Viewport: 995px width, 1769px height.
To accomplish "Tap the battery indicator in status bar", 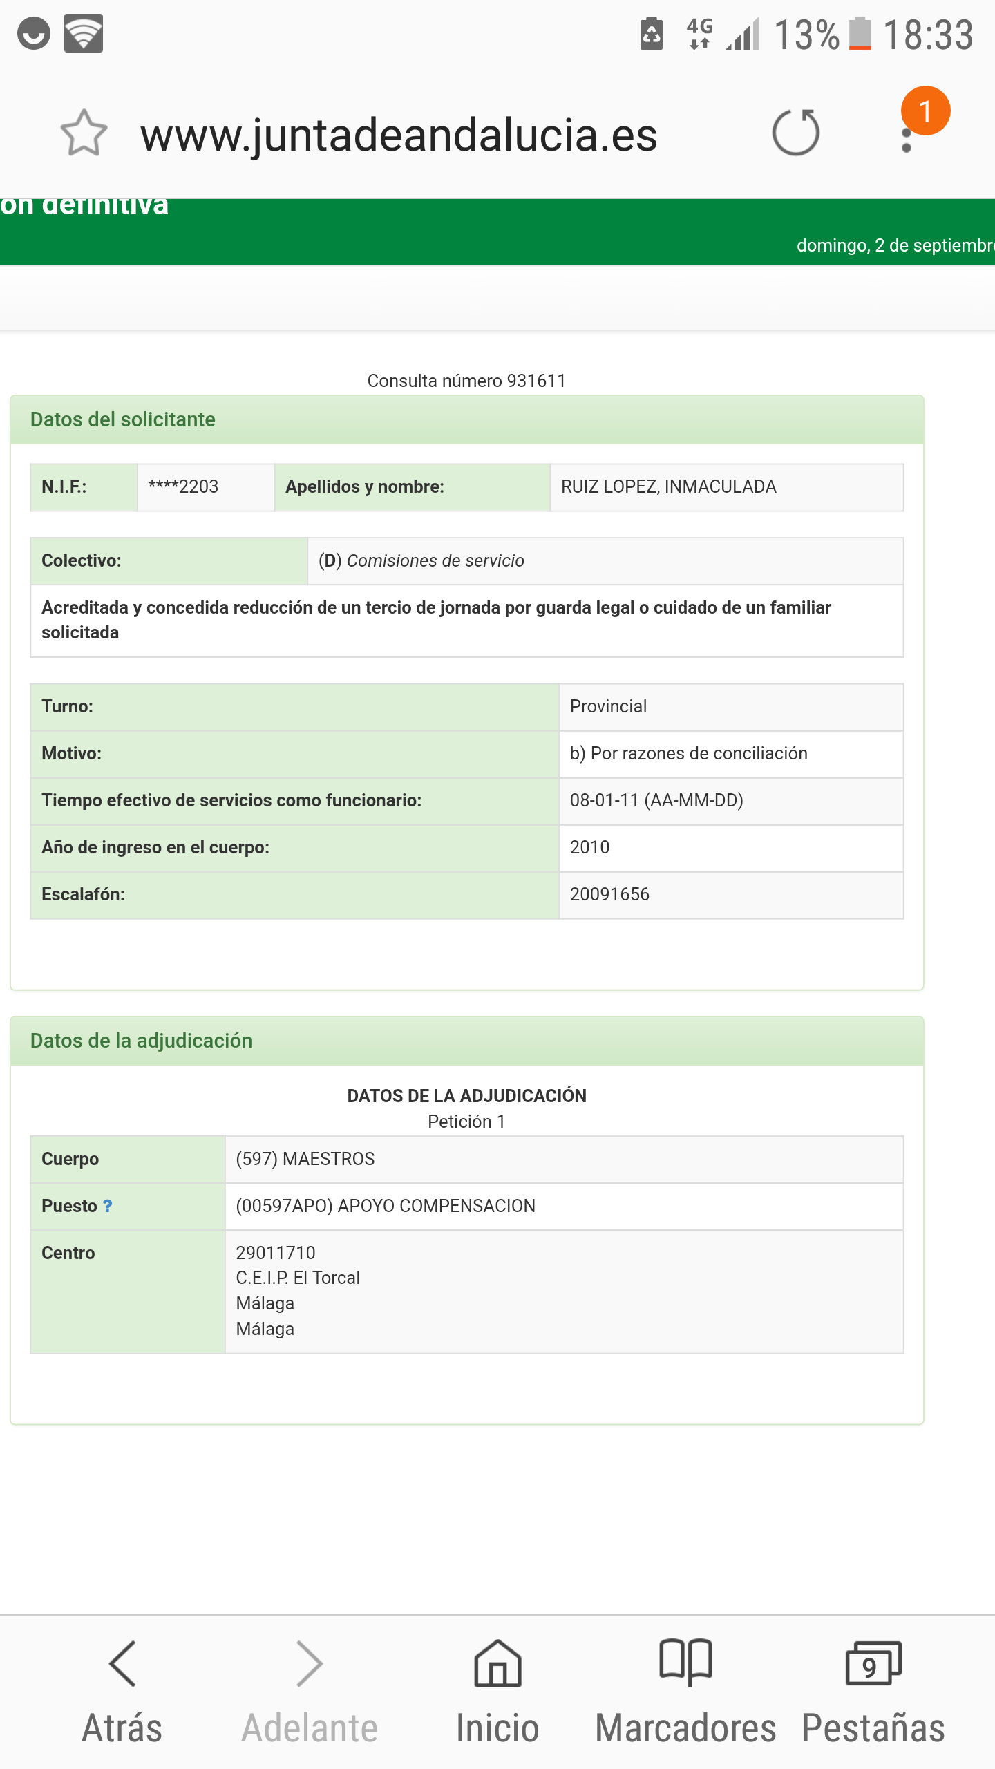I will [860, 34].
